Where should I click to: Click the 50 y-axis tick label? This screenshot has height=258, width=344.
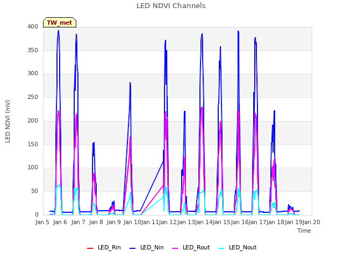34,191
